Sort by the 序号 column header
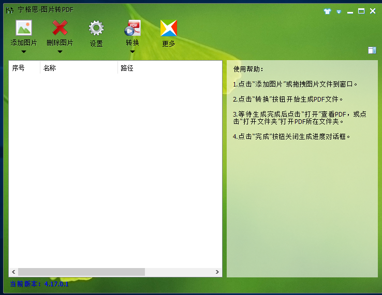This screenshot has width=382, height=295. click(x=24, y=68)
